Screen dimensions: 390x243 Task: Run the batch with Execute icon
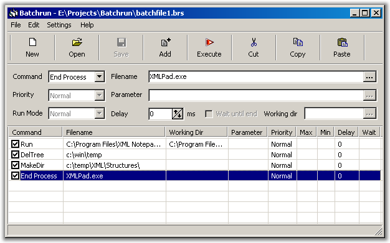[x=209, y=42]
